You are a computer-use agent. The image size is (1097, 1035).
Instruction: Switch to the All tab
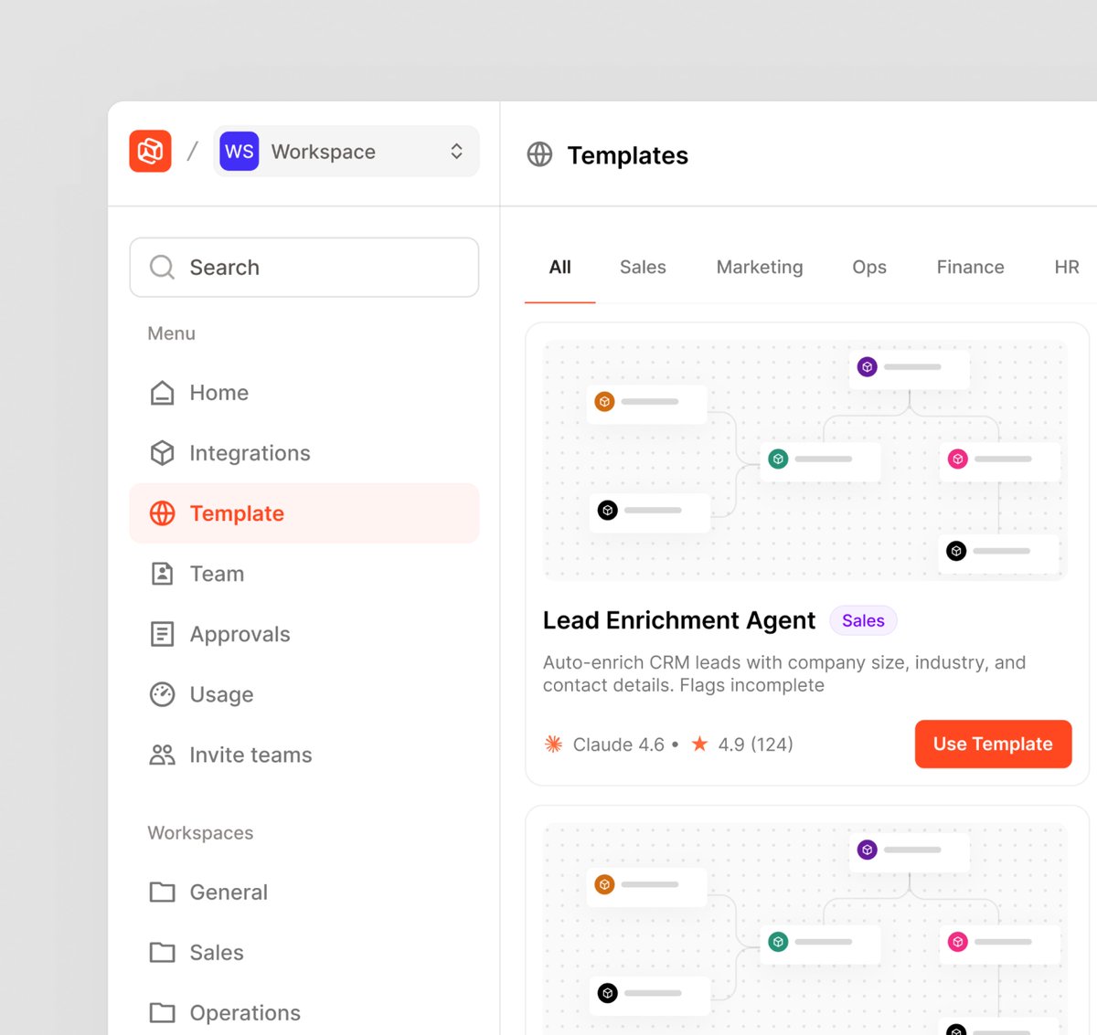tap(560, 267)
